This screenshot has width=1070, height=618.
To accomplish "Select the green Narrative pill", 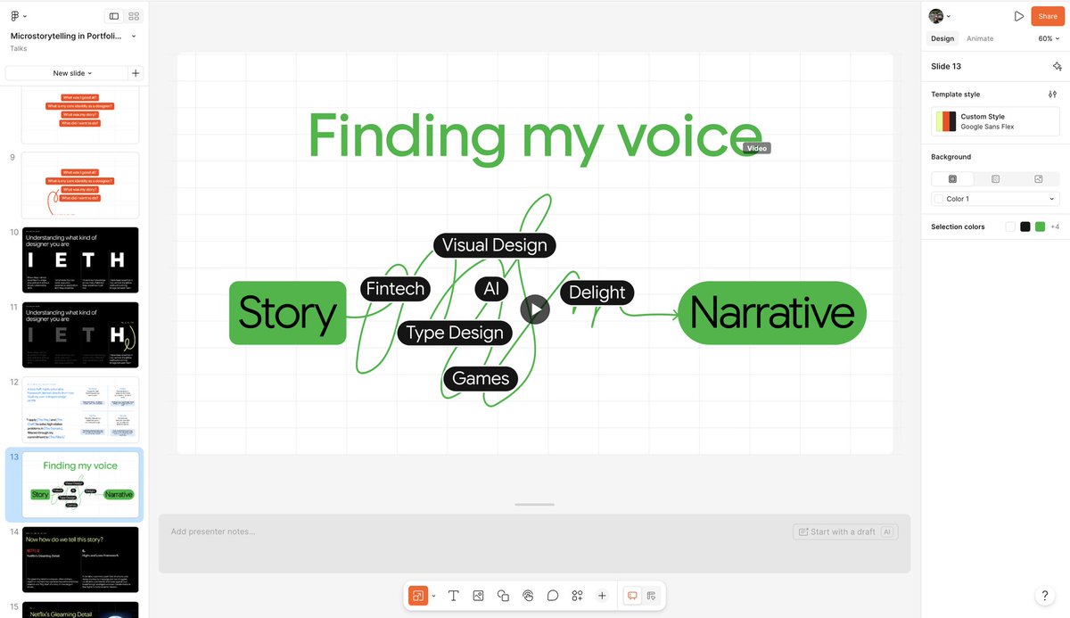I will (772, 313).
